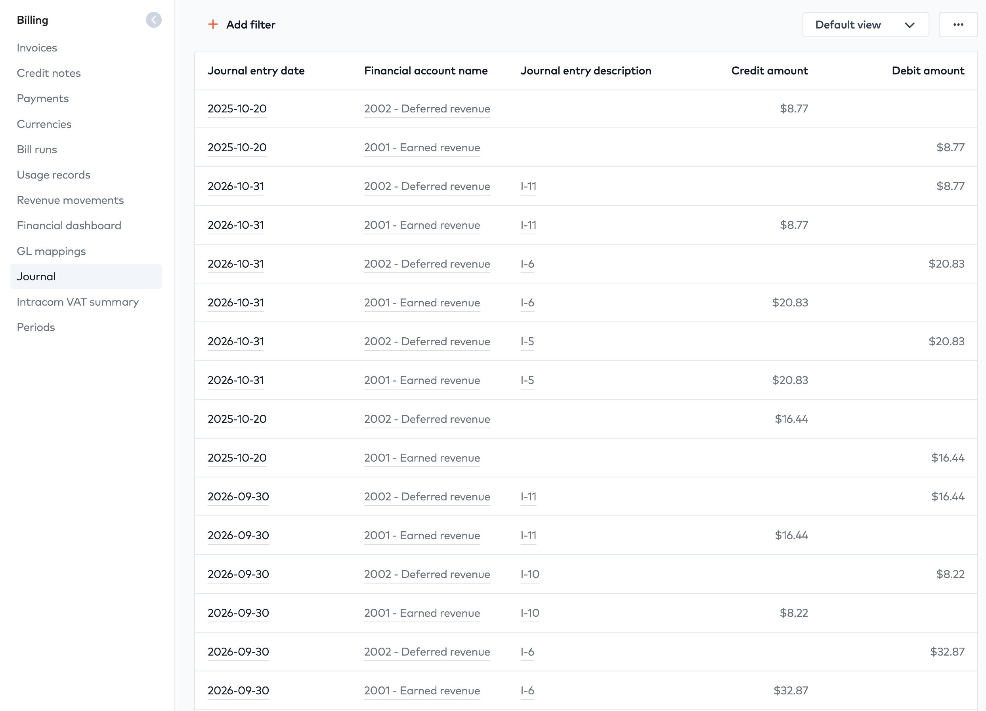Click the plus icon next to Add filter
This screenshot has height=711, width=986.
213,24
